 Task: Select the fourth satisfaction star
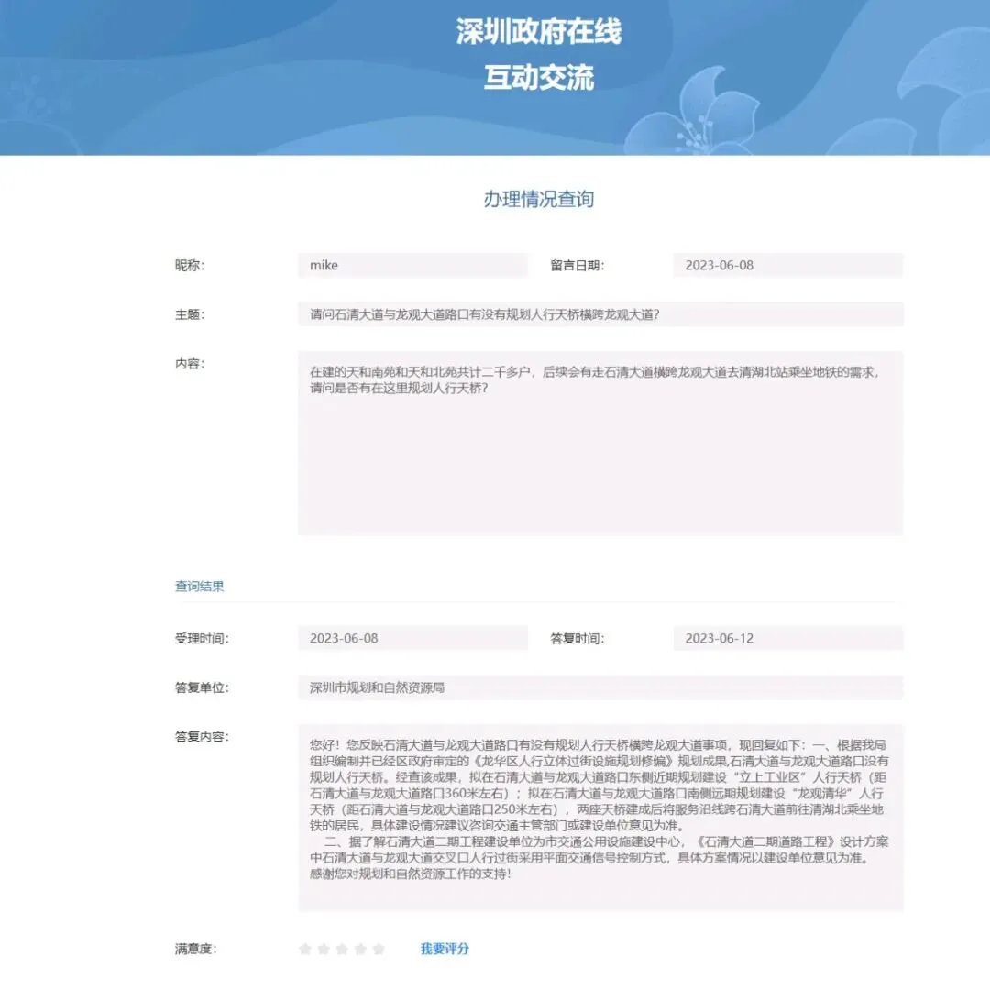[x=360, y=949]
